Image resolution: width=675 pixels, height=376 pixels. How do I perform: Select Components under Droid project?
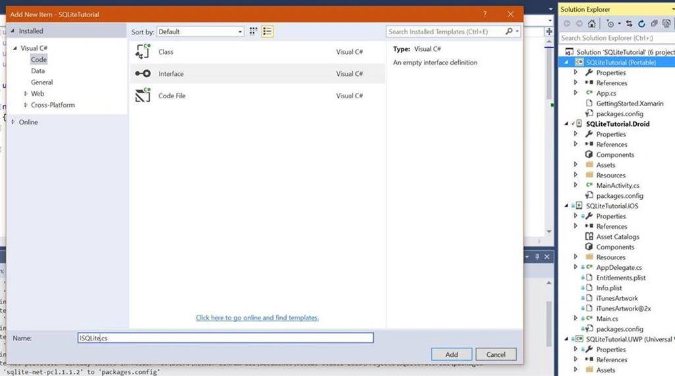pos(615,154)
